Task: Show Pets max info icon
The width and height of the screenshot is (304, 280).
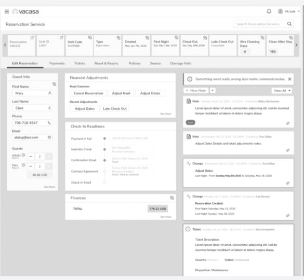Action: [23, 165]
